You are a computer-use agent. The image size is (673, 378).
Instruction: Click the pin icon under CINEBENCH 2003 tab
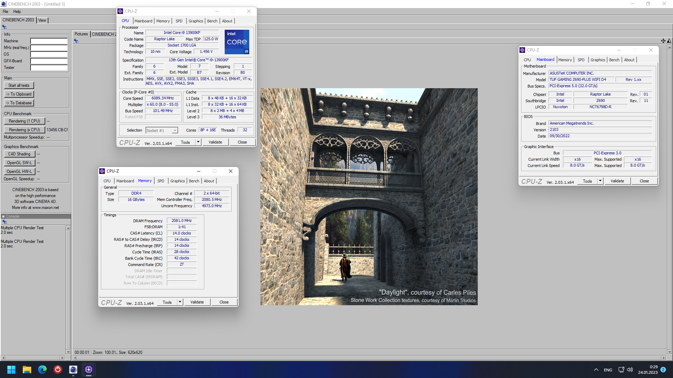point(4,27)
